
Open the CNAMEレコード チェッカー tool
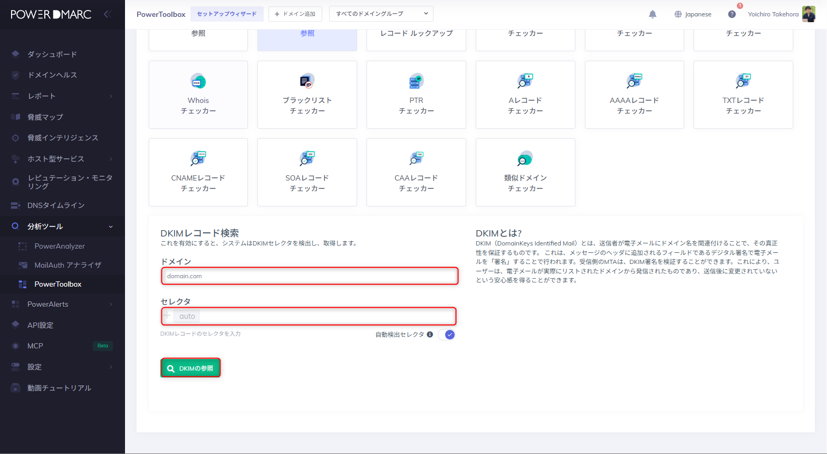[198, 172]
